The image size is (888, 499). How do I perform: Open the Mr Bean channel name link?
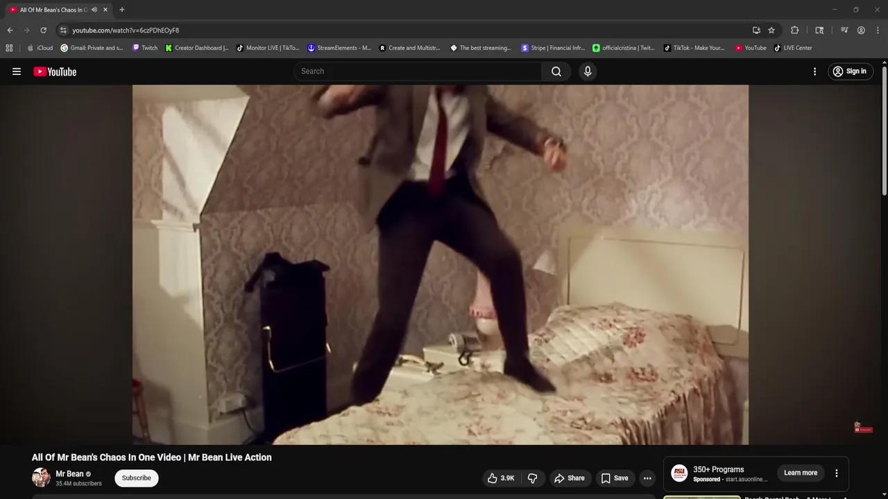[69, 474]
